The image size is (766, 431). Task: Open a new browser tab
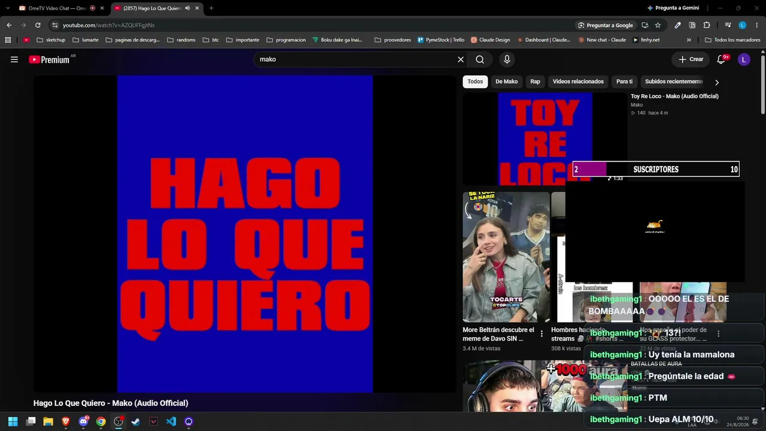[211, 8]
